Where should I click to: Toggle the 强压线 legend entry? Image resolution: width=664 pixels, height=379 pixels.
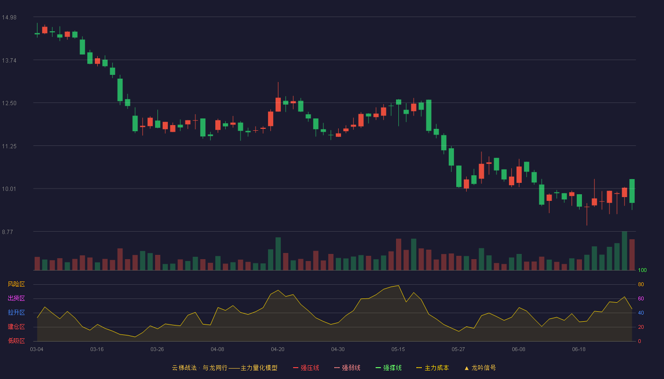pos(306,368)
